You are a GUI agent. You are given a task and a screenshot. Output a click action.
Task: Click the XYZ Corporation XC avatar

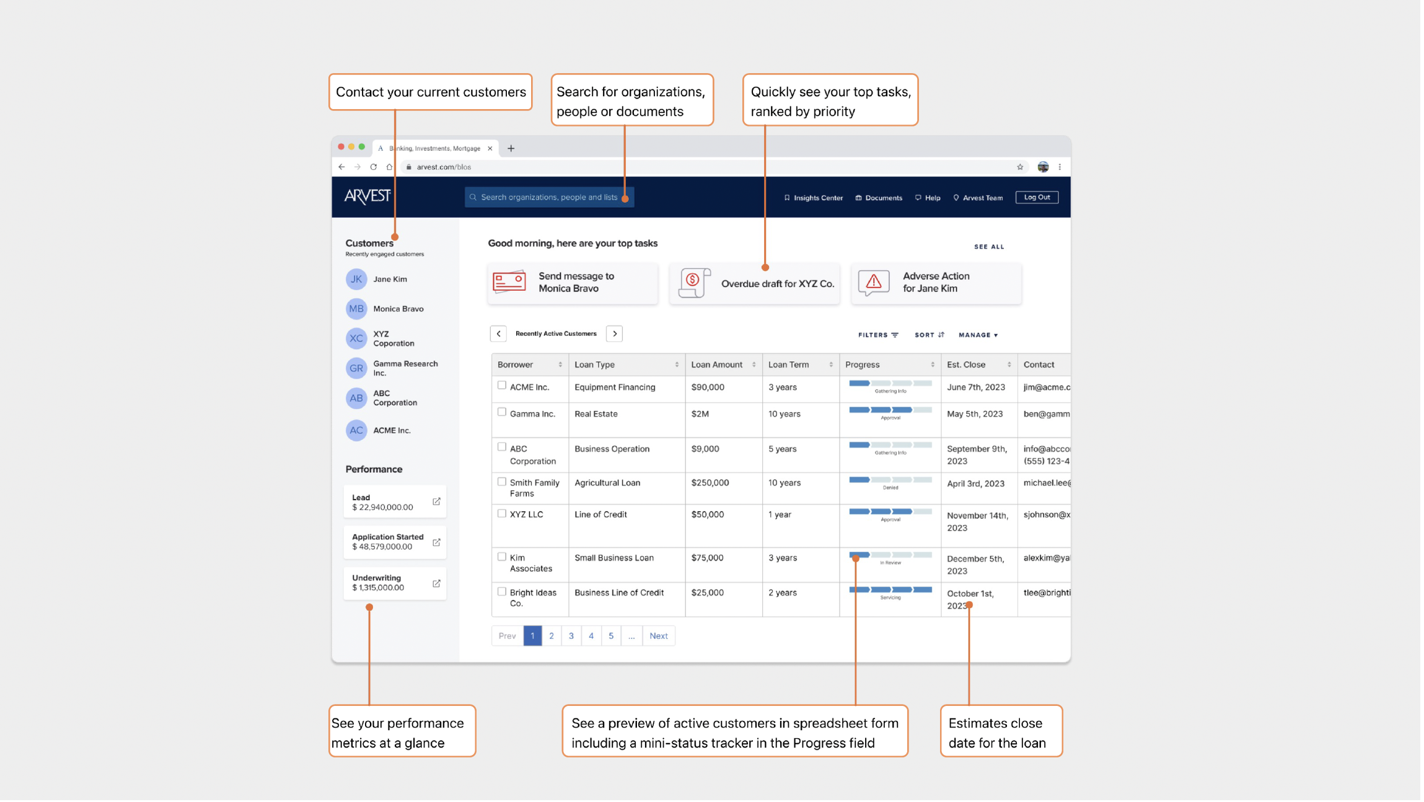pyautogui.click(x=356, y=339)
